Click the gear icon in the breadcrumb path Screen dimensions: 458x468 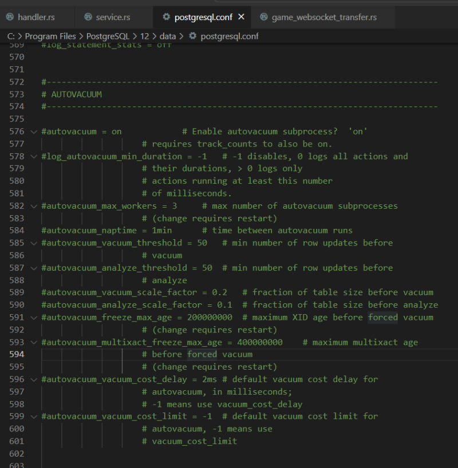192,36
